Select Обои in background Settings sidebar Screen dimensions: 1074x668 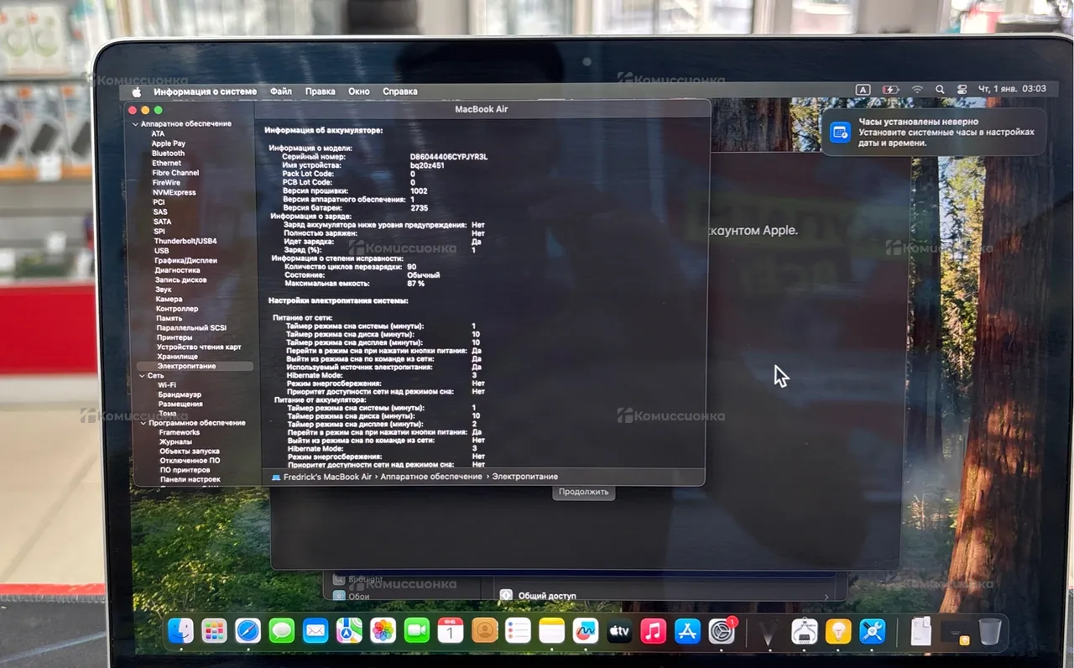(x=359, y=596)
